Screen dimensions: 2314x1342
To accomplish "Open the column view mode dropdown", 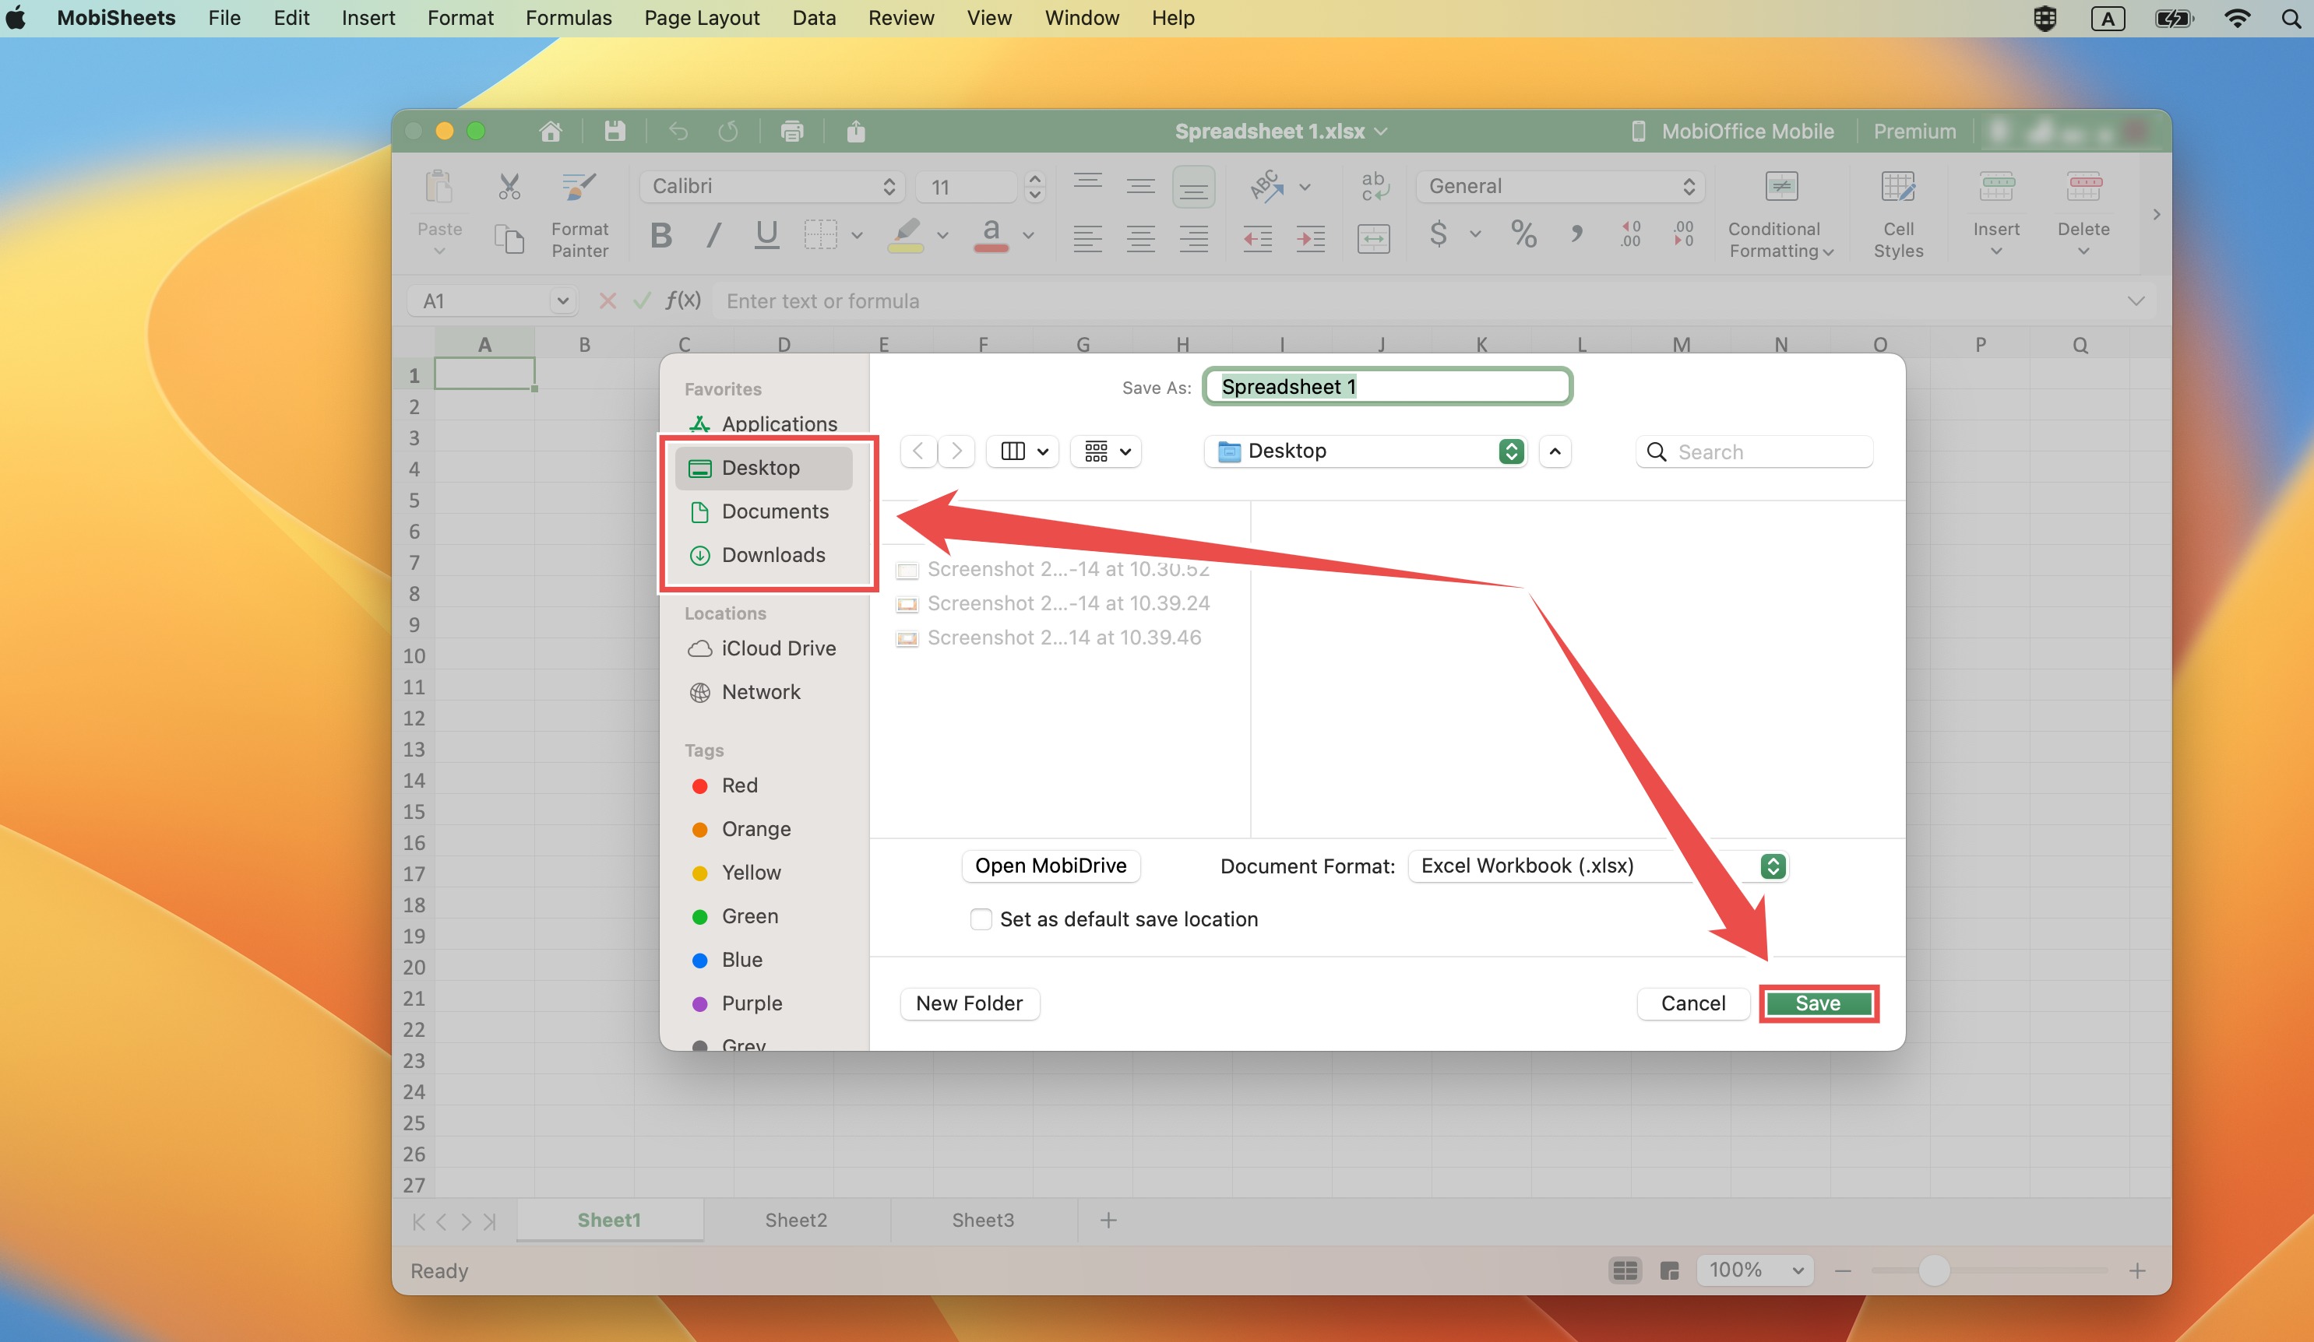I will 1023,451.
